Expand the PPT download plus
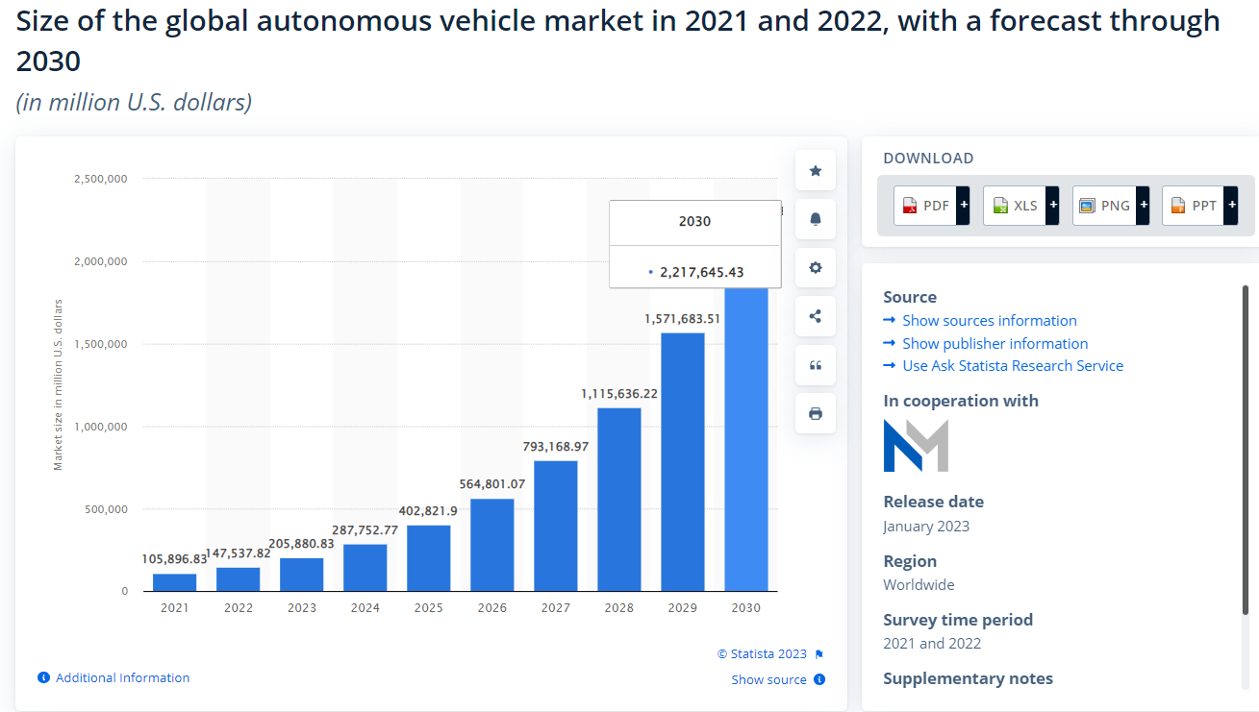 pos(1231,206)
